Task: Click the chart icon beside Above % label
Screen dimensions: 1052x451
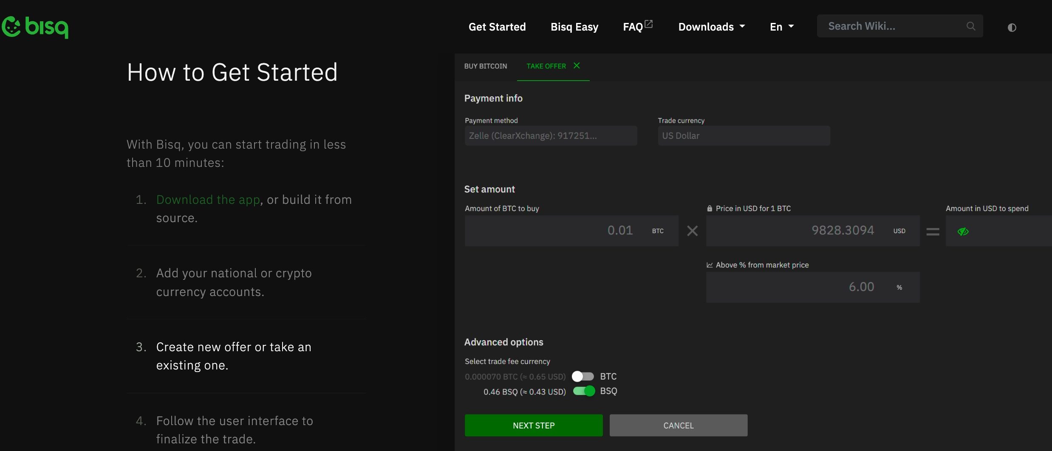Action: pyautogui.click(x=710, y=265)
